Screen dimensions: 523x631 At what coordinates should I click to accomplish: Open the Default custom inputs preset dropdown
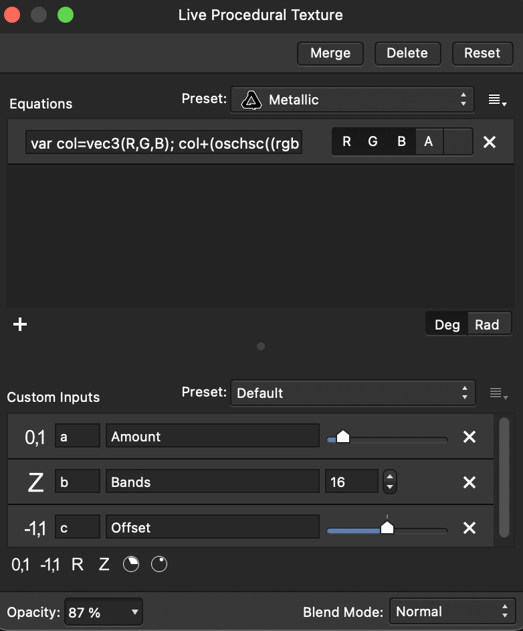[x=352, y=393]
